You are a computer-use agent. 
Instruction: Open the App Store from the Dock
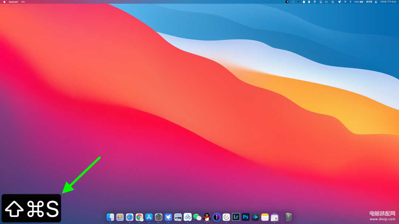(x=149, y=217)
